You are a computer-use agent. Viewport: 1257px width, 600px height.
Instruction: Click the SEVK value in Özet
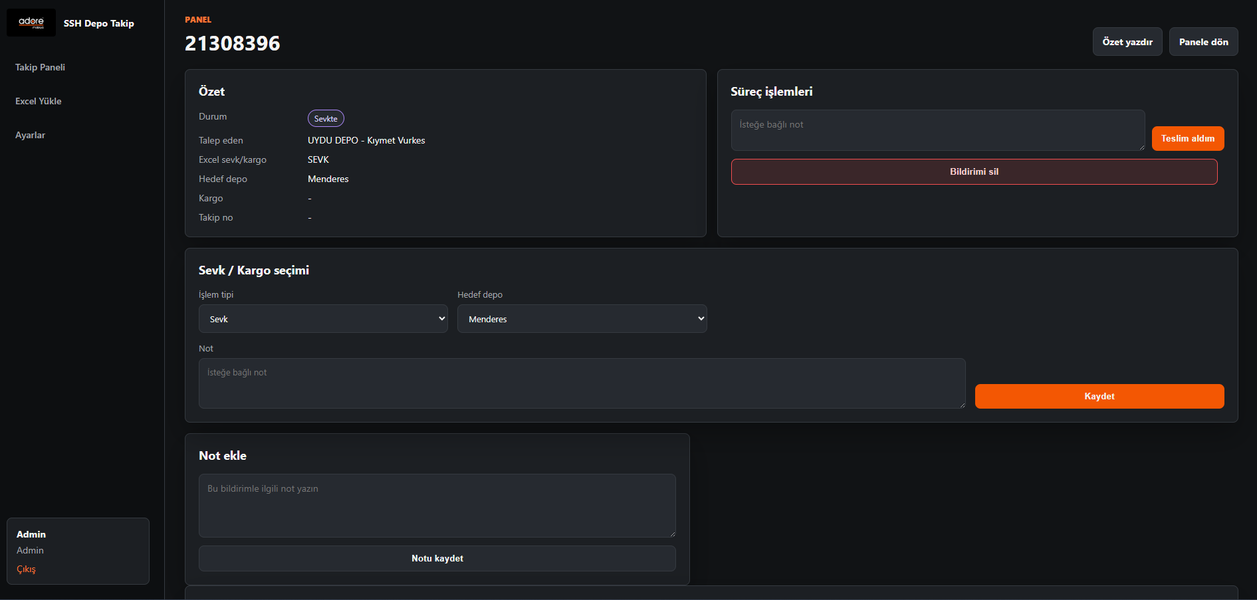[318, 159]
